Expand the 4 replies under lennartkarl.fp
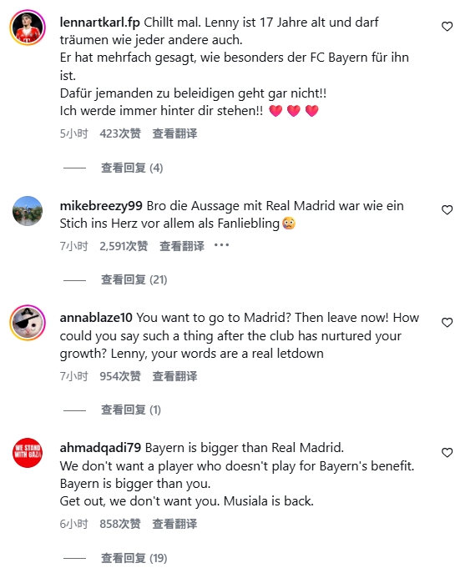The image size is (465, 573). click(132, 168)
